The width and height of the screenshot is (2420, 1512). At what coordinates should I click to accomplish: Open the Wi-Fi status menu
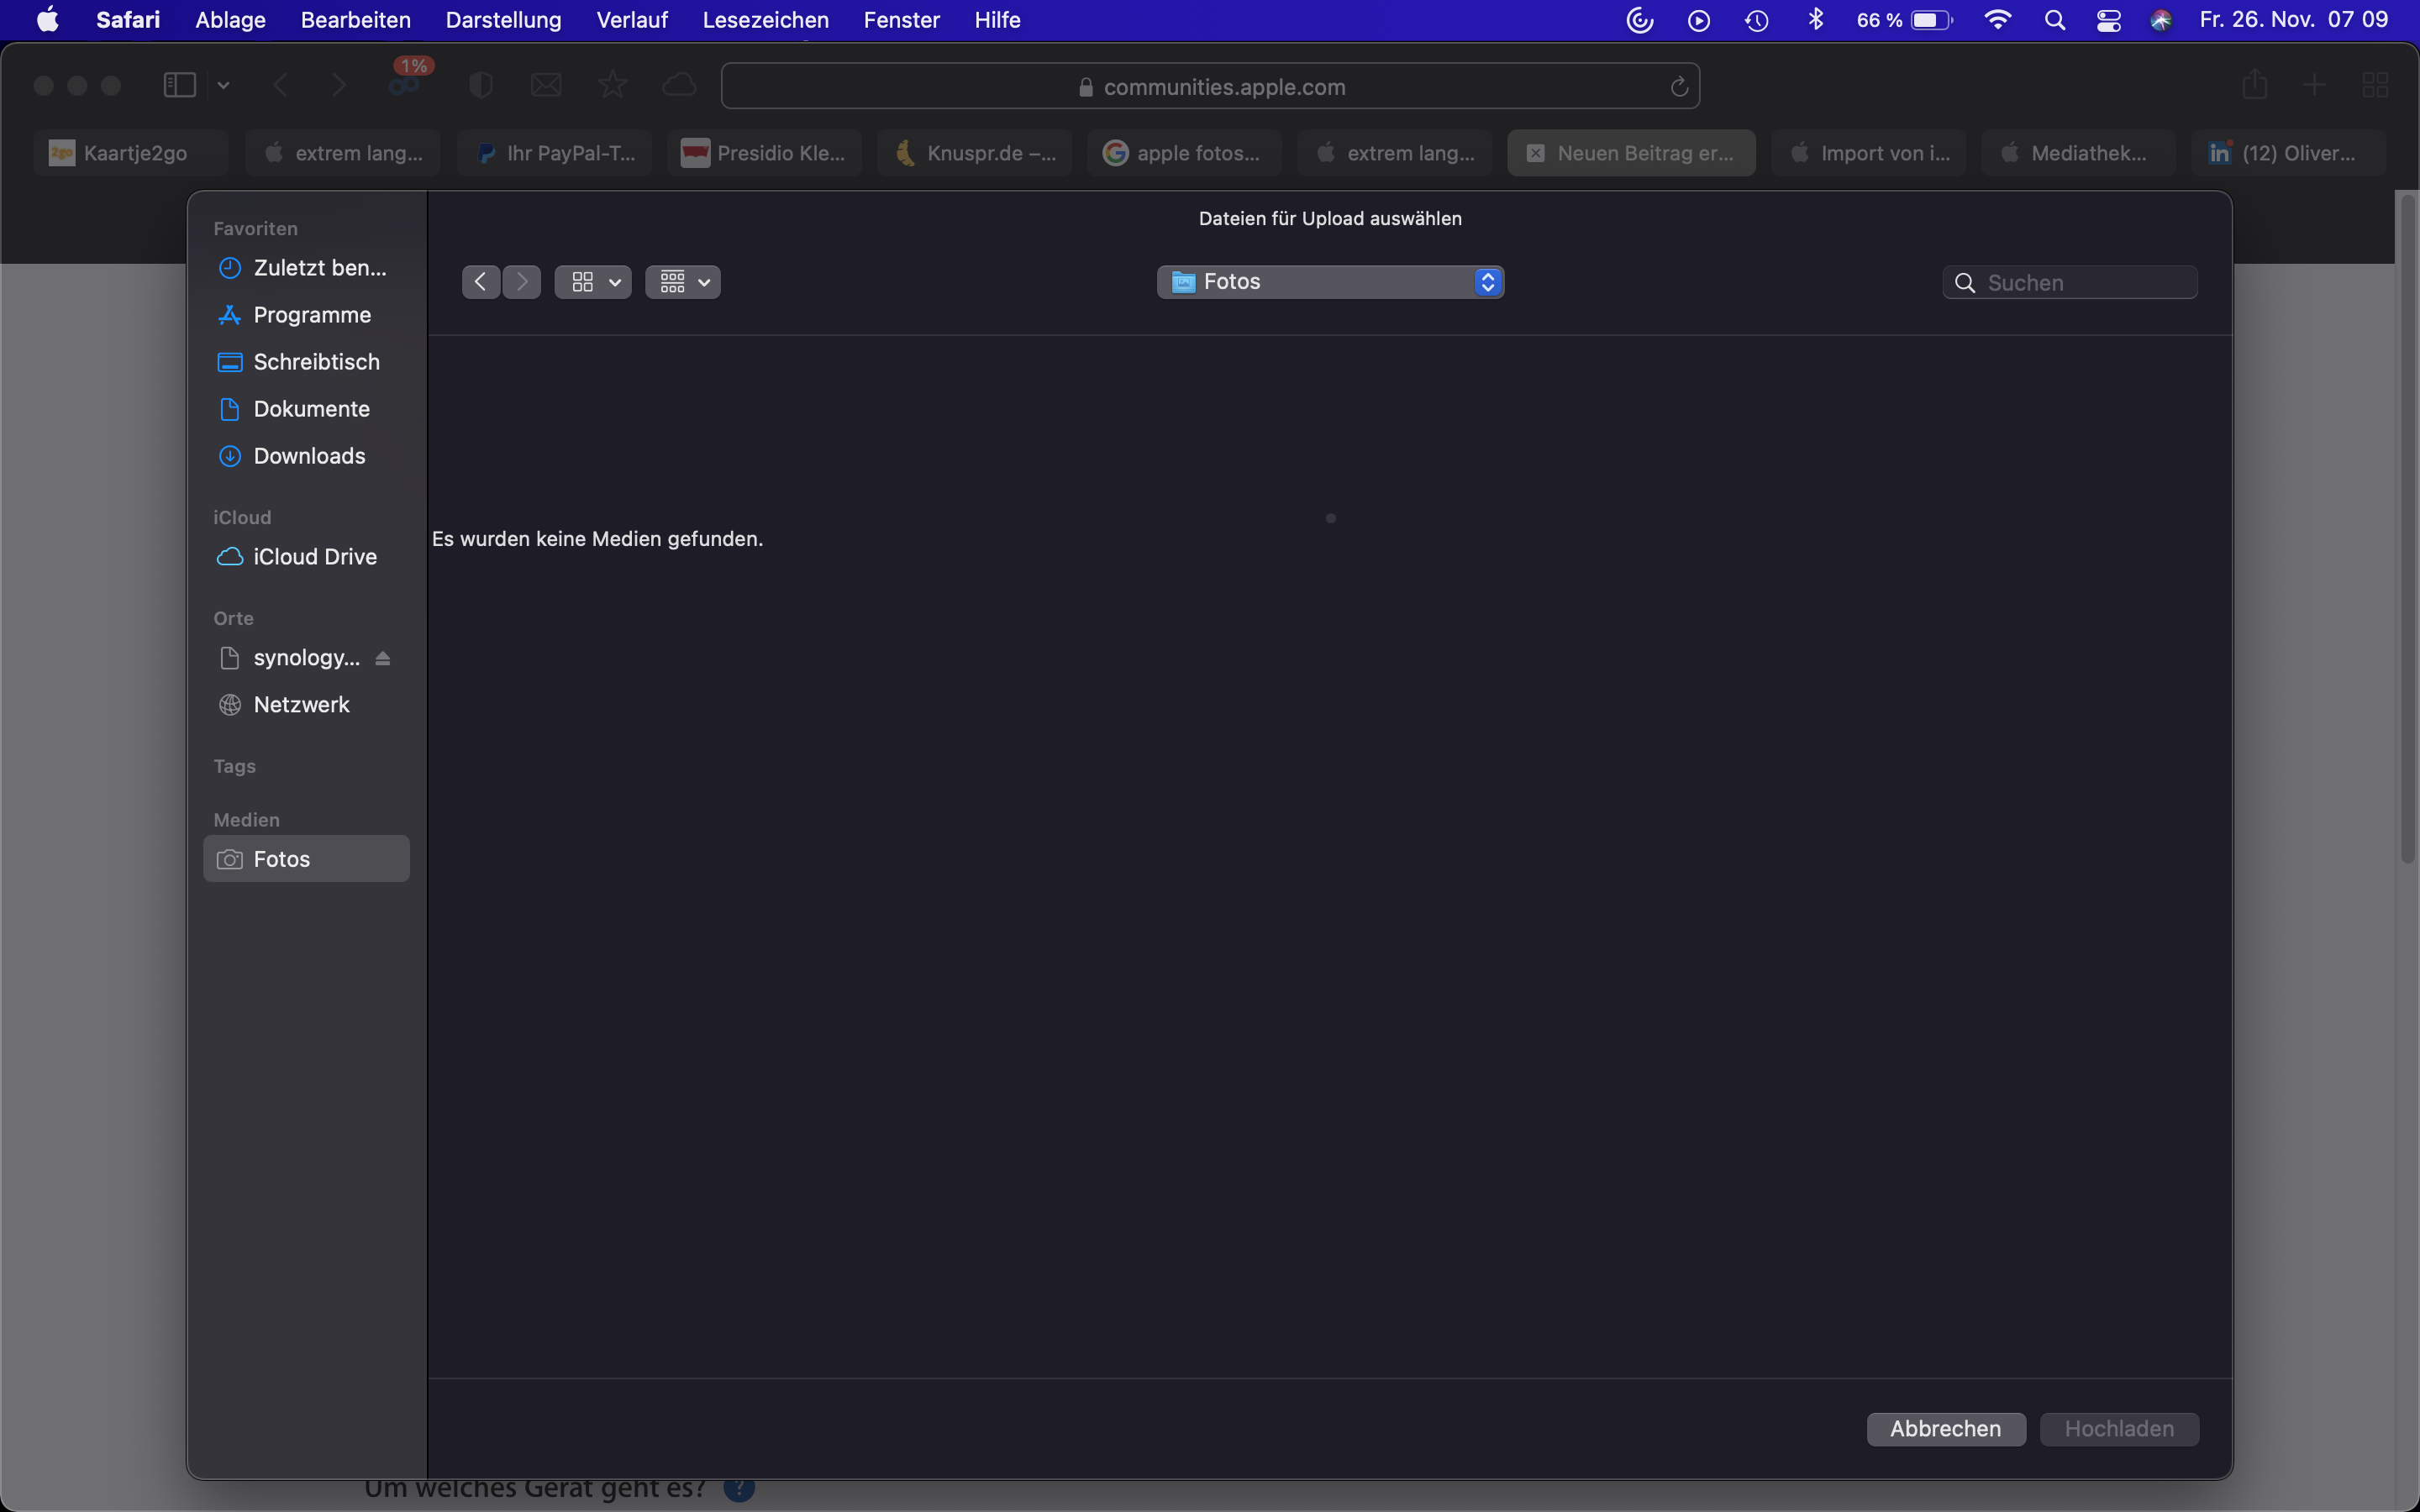click(x=1997, y=20)
